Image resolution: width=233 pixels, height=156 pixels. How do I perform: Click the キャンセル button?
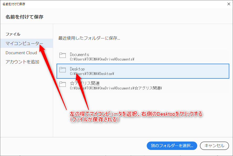[214, 145]
